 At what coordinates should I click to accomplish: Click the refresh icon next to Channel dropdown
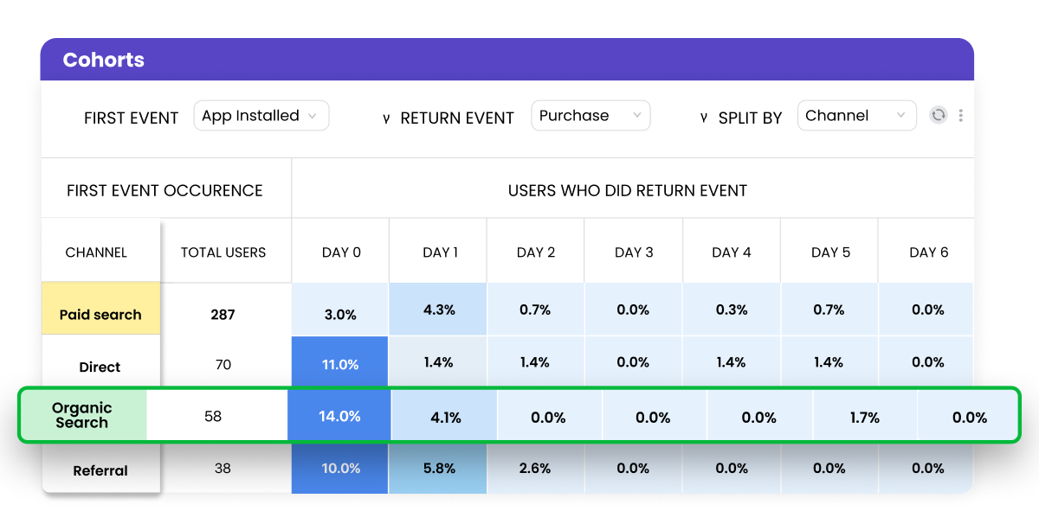[939, 115]
